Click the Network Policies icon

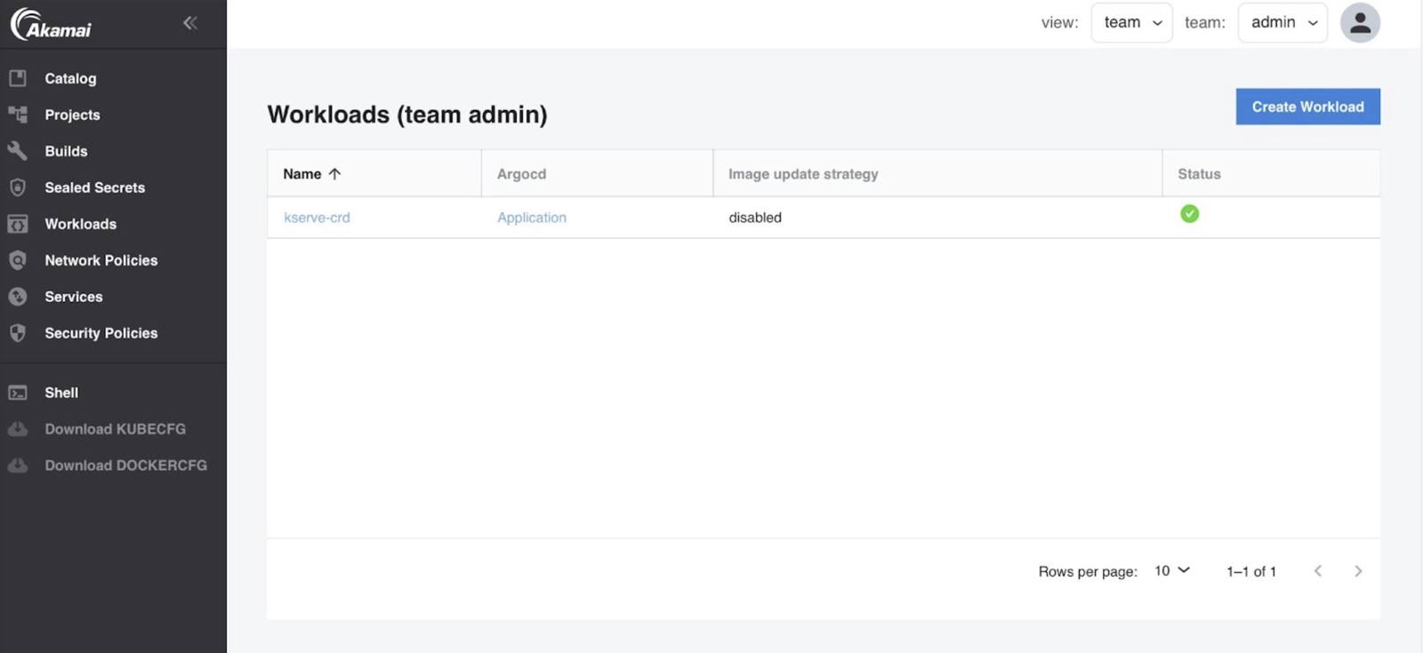coord(18,260)
